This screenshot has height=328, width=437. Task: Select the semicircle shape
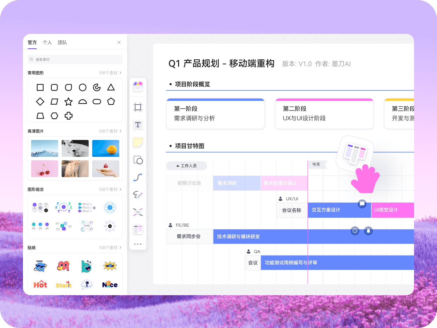pos(82,102)
